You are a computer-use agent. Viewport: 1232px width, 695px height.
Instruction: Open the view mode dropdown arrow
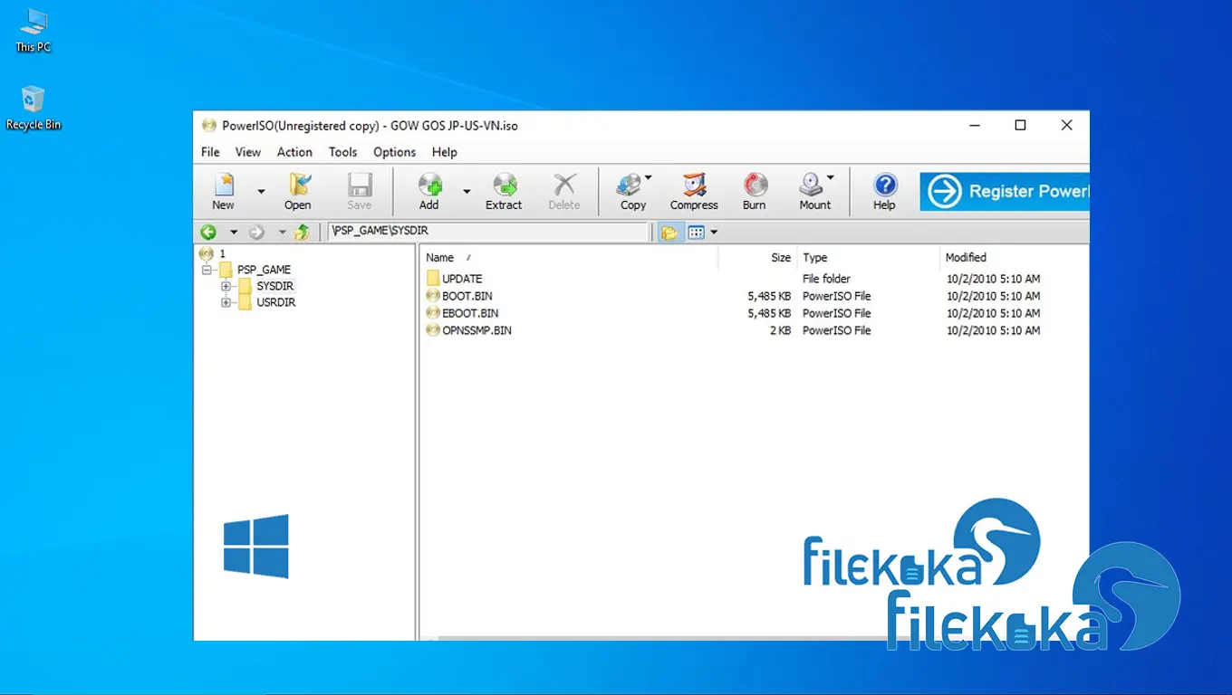click(714, 233)
